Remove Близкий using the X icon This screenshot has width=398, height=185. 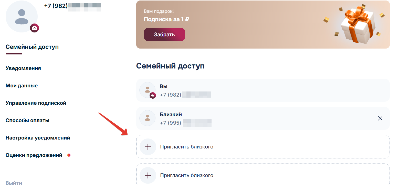click(x=380, y=118)
